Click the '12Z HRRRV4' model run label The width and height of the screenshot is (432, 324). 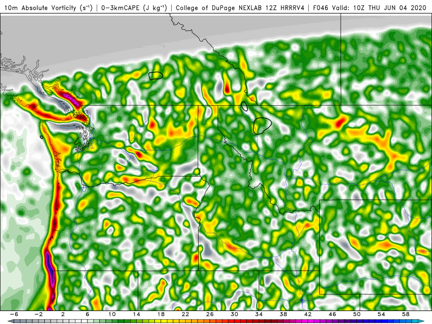pyautogui.click(x=285, y=8)
